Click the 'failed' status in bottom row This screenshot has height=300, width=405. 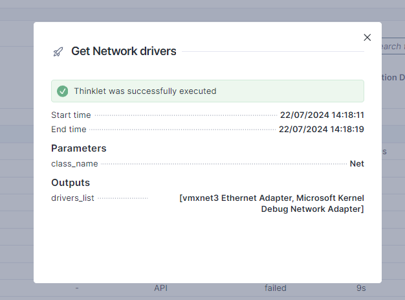(276, 288)
